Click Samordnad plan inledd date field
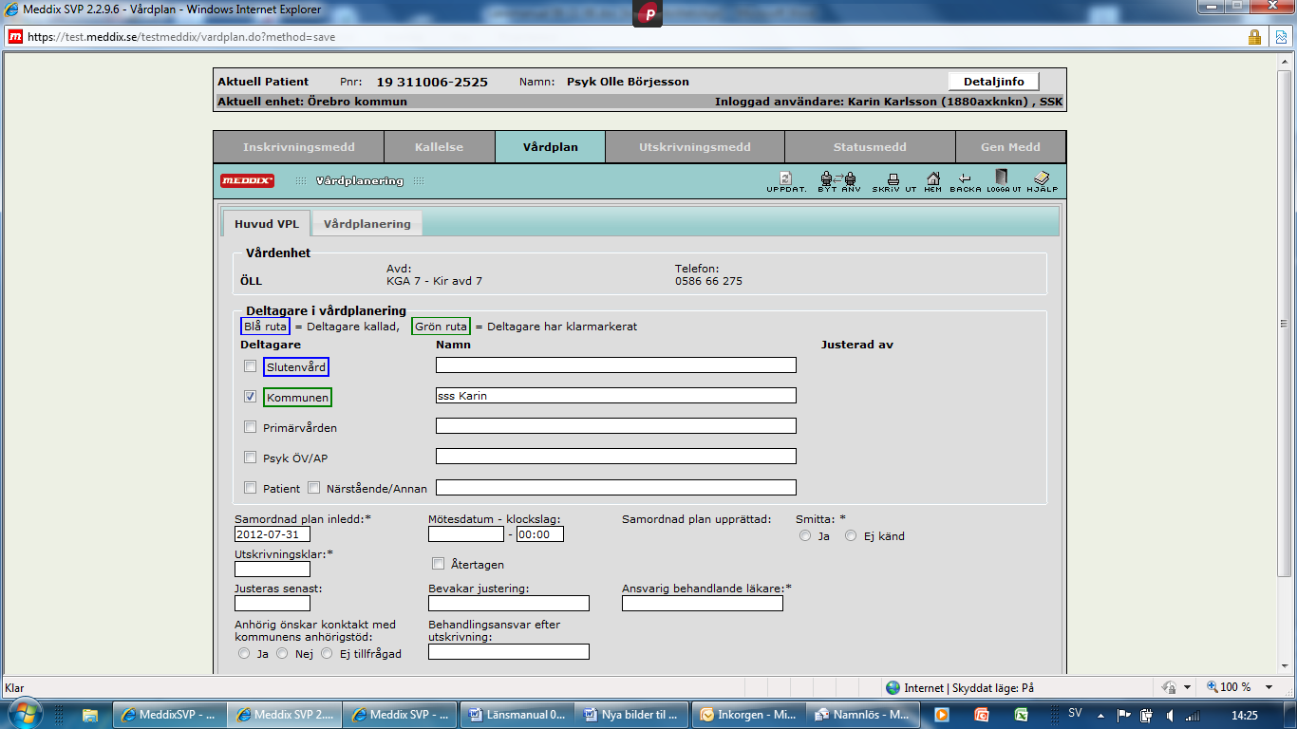 (x=273, y=534)
